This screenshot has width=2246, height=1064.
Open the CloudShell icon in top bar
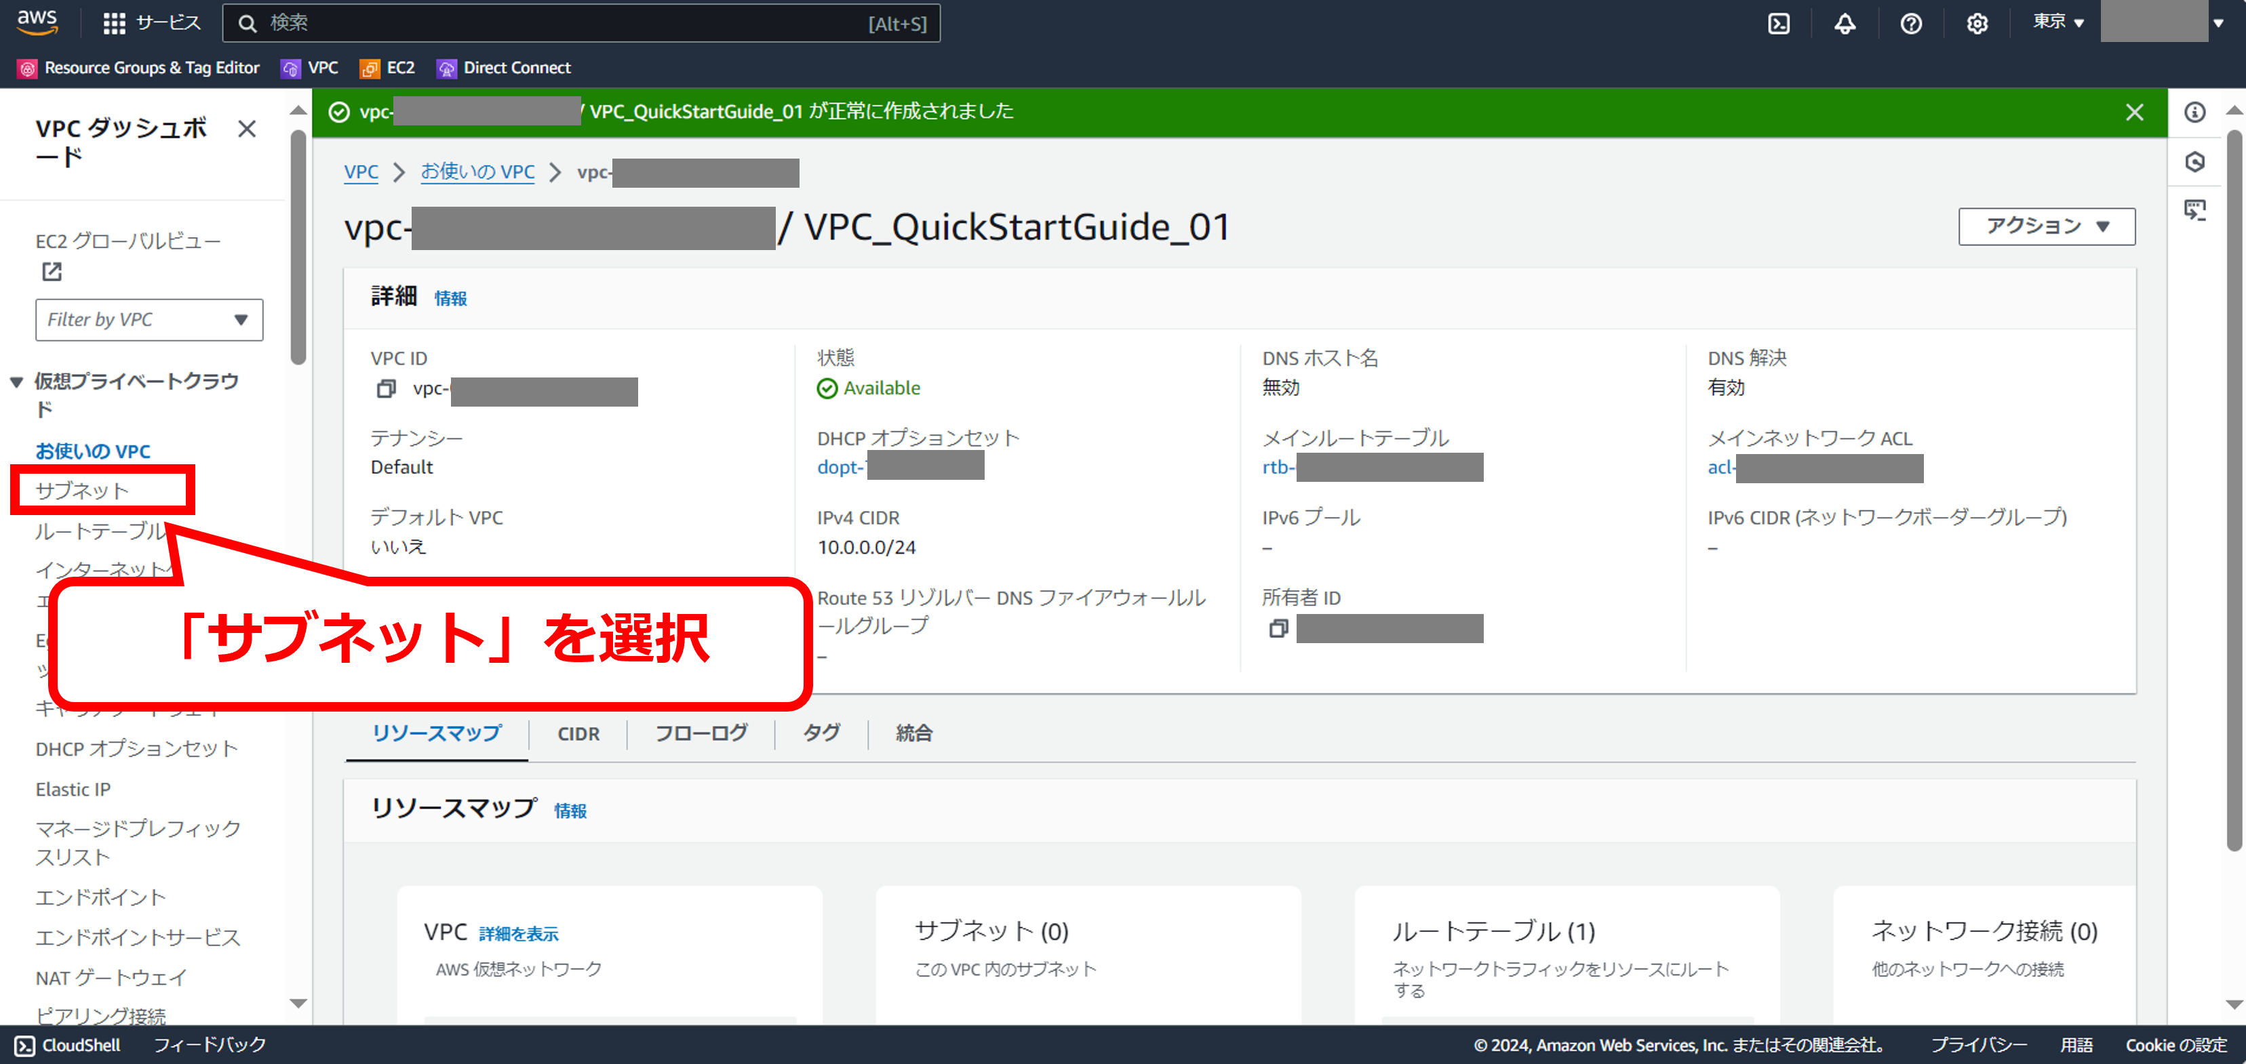coord(1779,24)
